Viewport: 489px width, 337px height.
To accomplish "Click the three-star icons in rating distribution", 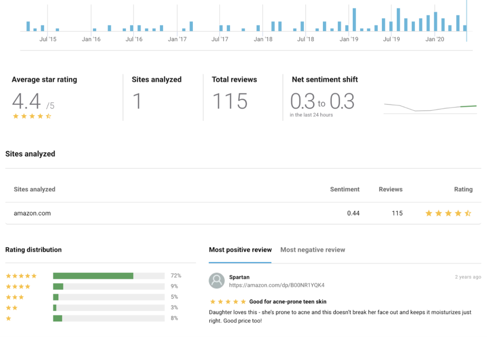I will 15,297.
